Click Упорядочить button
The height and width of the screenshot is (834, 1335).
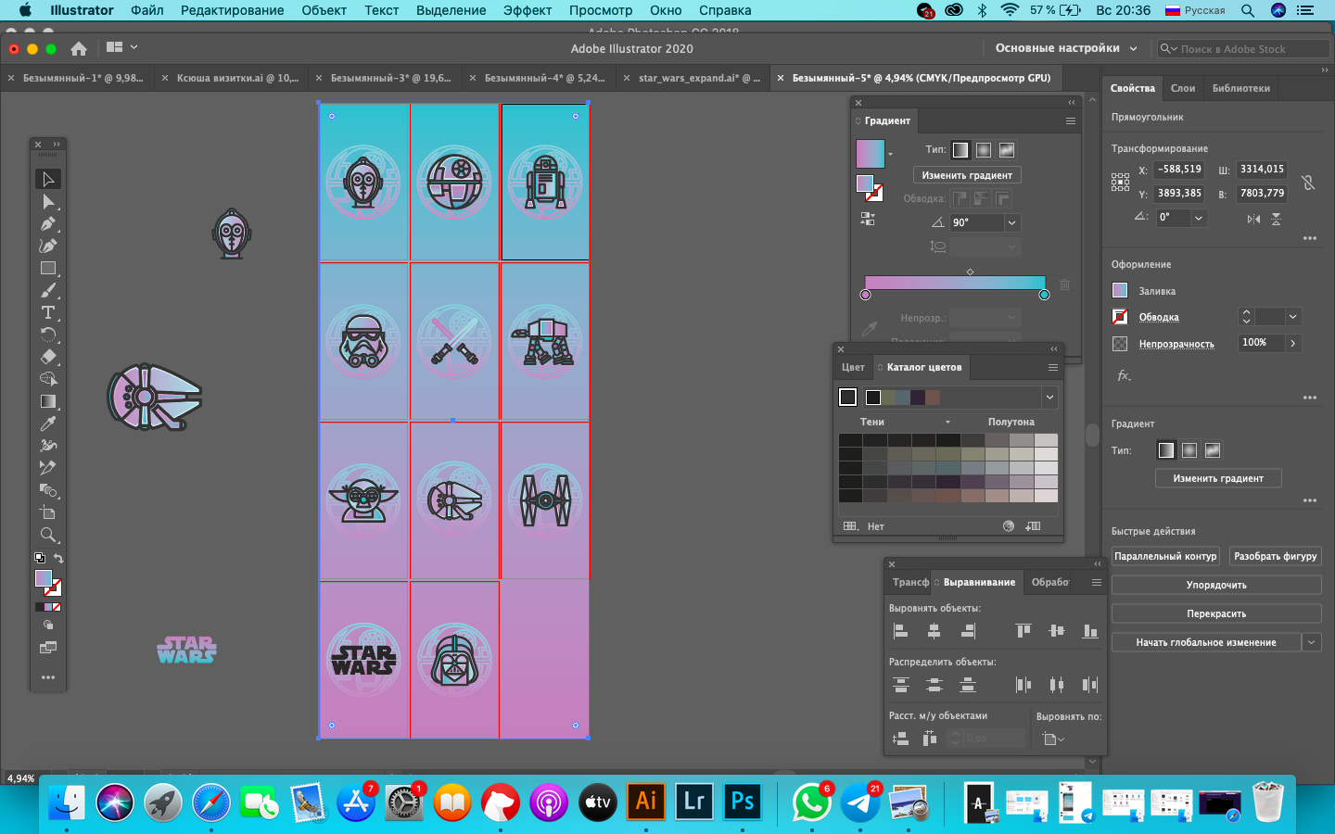(x=1216, y=585)
